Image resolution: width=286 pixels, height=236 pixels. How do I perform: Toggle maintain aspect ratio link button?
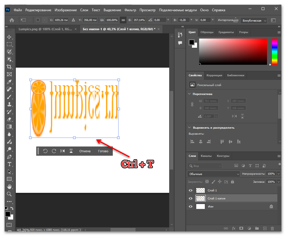click(123, 20)
